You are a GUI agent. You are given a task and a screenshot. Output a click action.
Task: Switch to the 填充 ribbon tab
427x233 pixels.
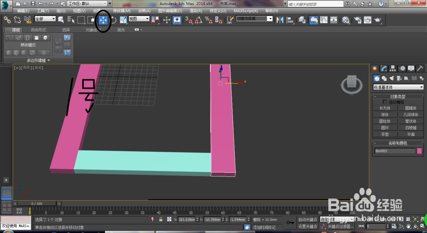coord(121,30)
